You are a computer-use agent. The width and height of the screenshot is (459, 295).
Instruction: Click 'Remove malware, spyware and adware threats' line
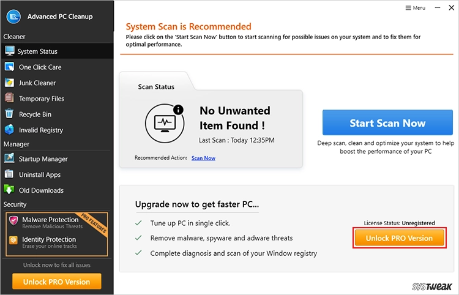pos(222,238)
